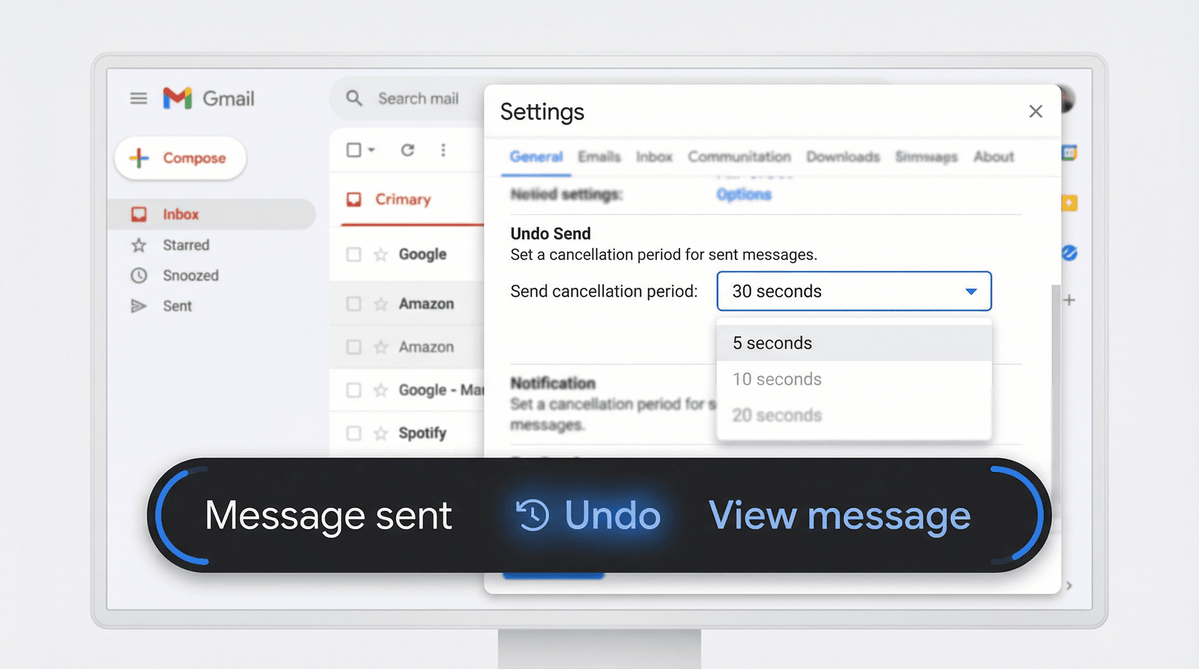Image resolution: width=1199 pixels, height=669 pixels.
Task: Switch to the Emails settings tab
Action: (599, 157)
